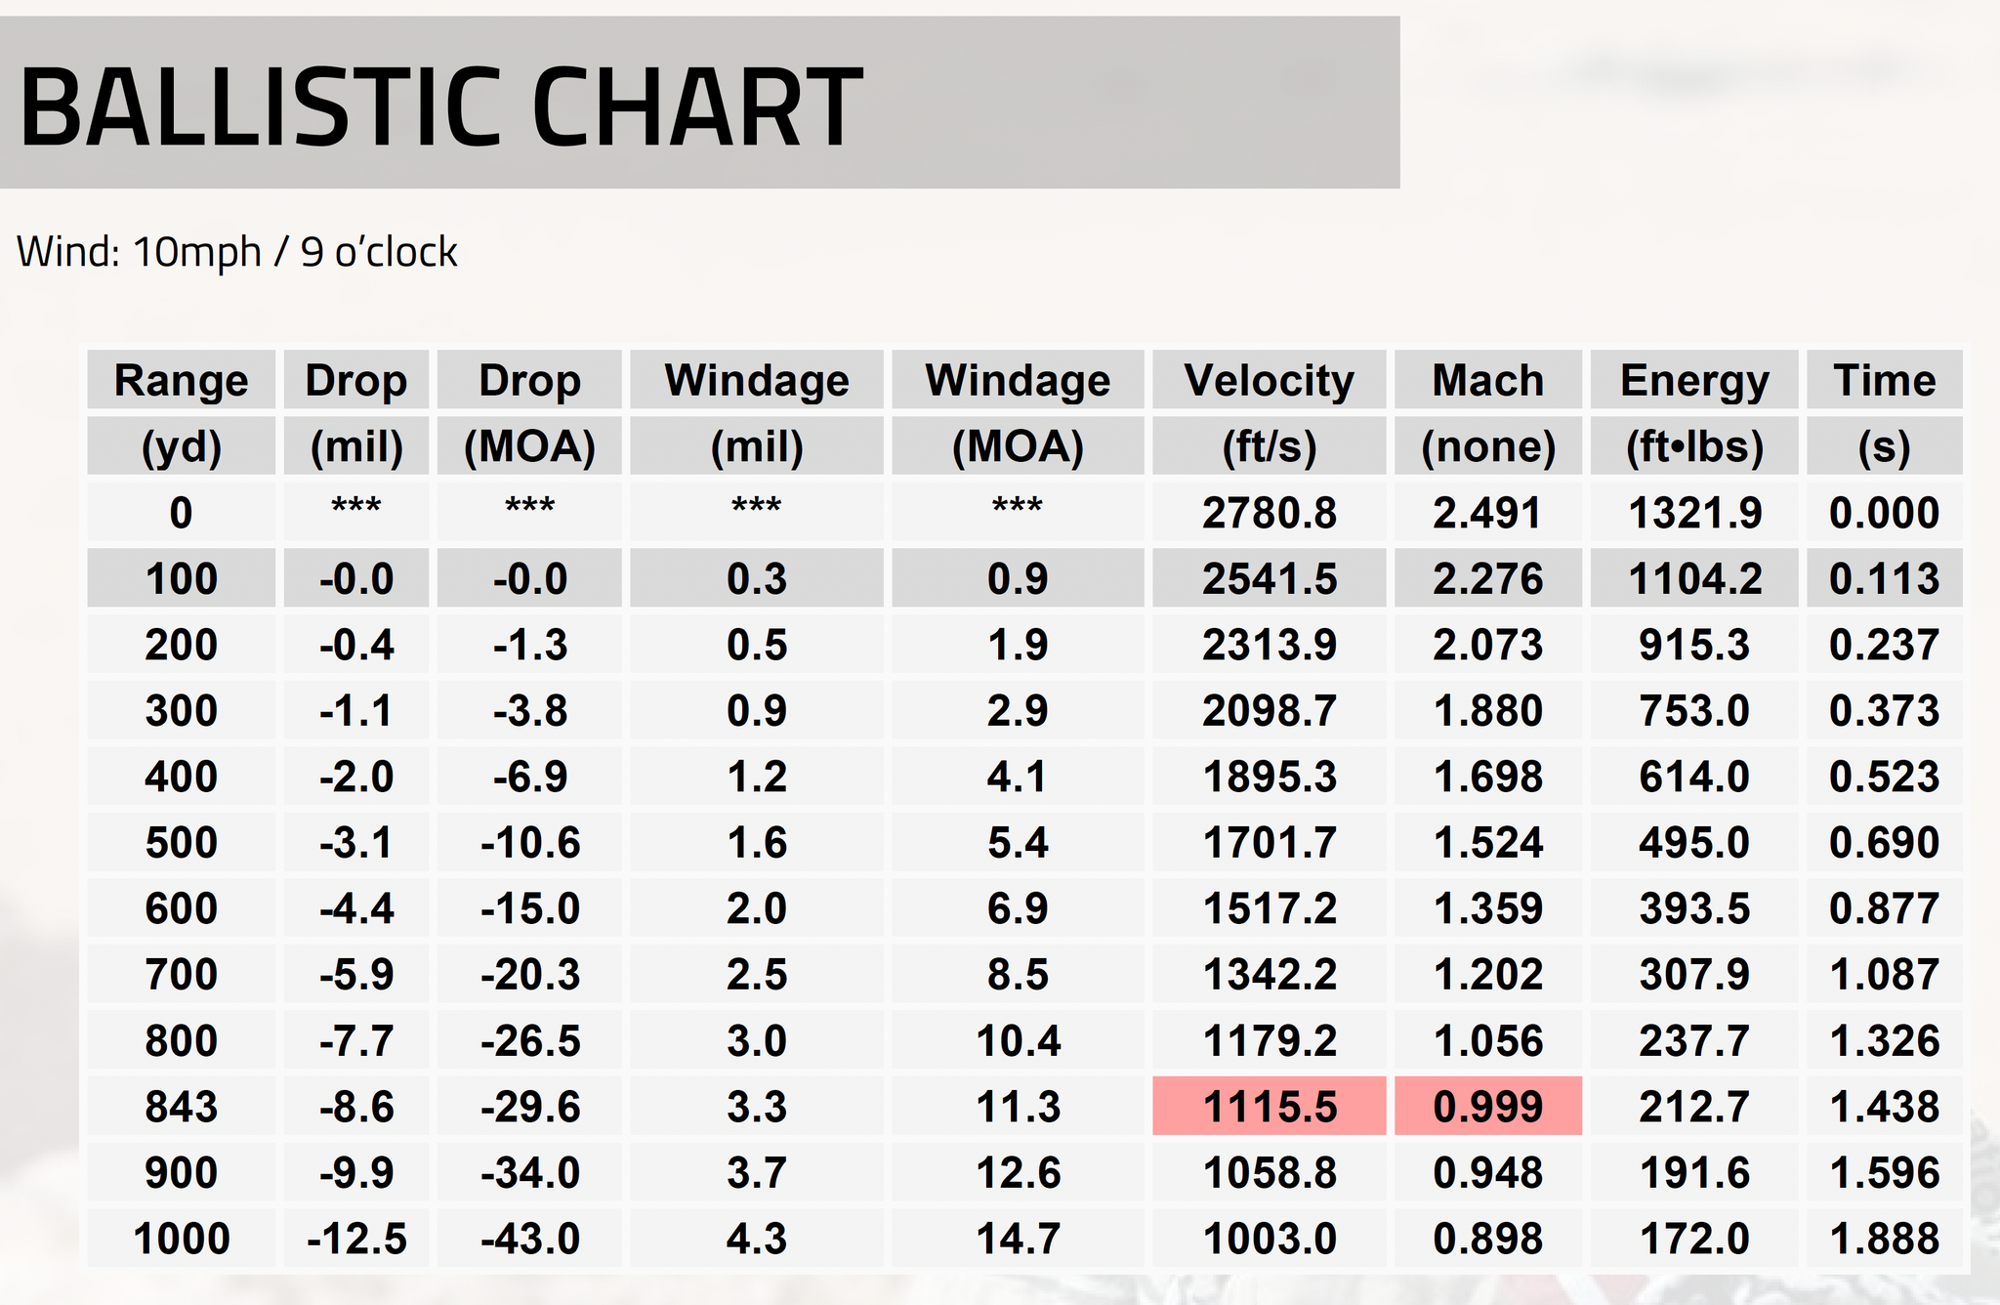This screenshot has height=1305, width=2000.
Task: Select windage value 14.7 MOA
Action: point(1018,1239)
